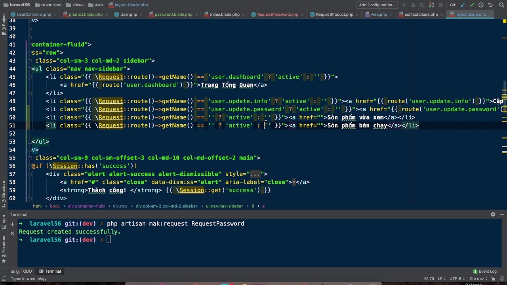The image size is (507, 285).
Task: Switch to the product.blade.php tab
Action: tap(86, 15)
